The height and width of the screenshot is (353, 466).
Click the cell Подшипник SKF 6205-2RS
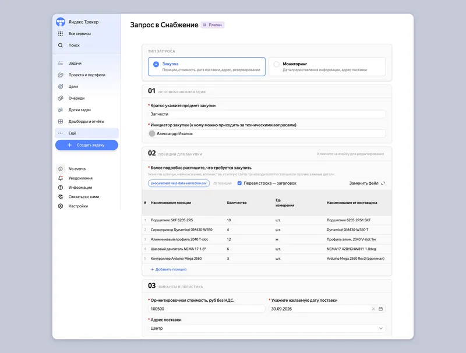point(172,220)
